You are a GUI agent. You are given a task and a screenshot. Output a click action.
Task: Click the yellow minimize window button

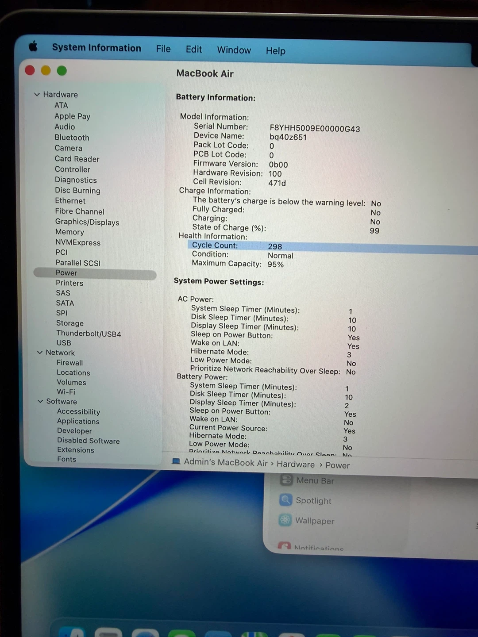pyautogui.click(x=46, y=70)
